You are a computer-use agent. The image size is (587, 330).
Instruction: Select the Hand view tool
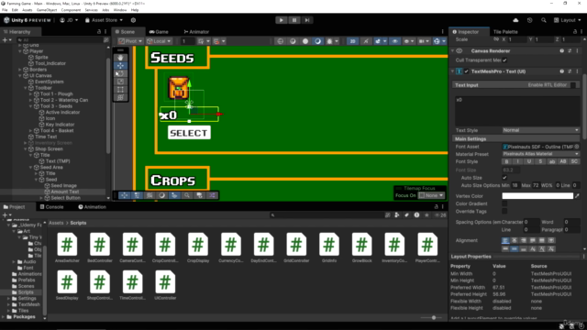(x=120, y=57)
